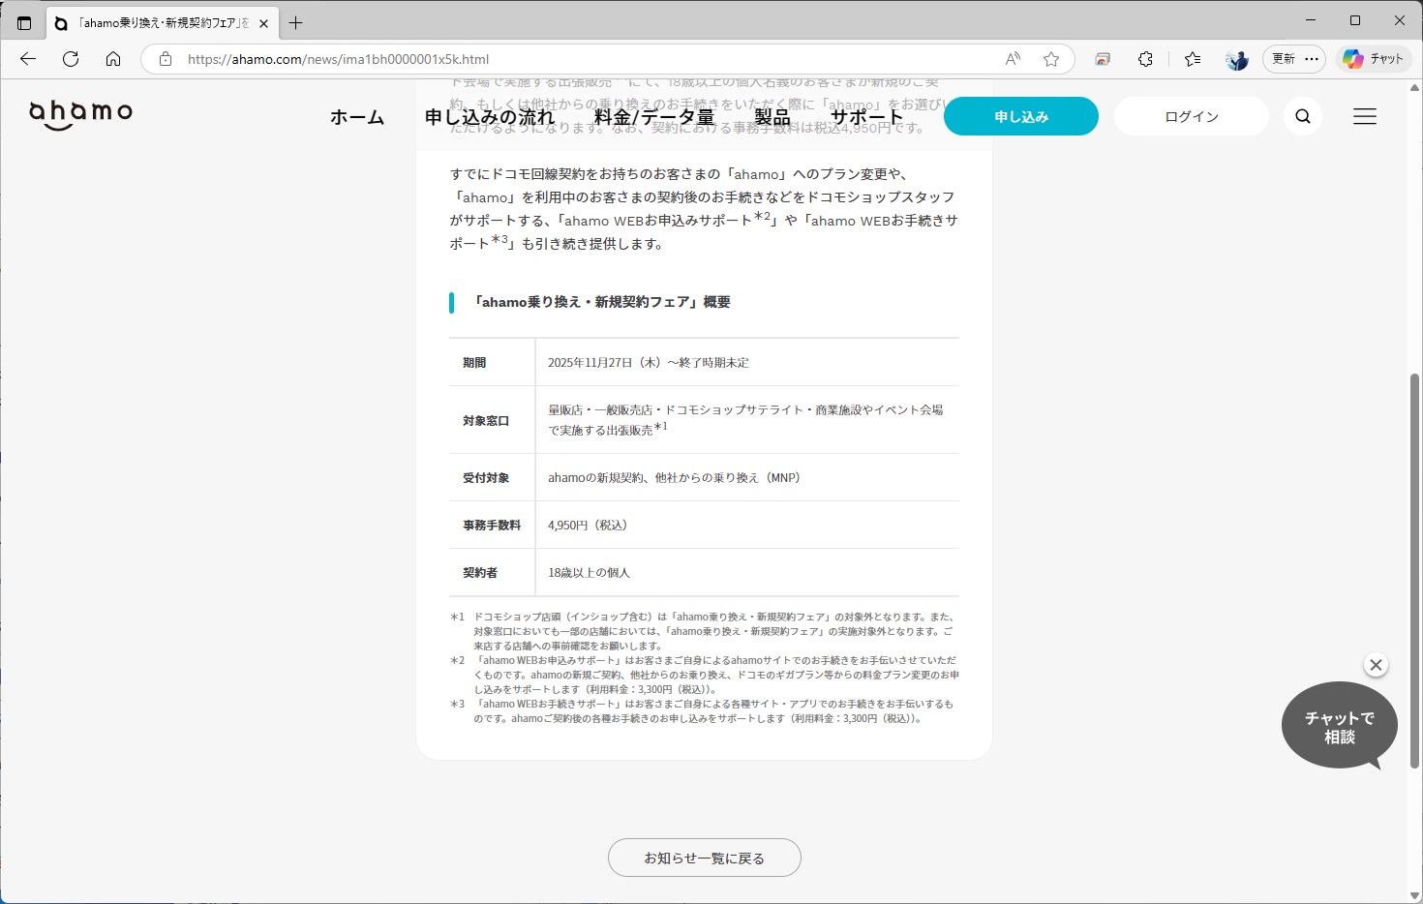Open the Extensions puzzle icon
The image size is (1423, 904).
coord(1145,59)
